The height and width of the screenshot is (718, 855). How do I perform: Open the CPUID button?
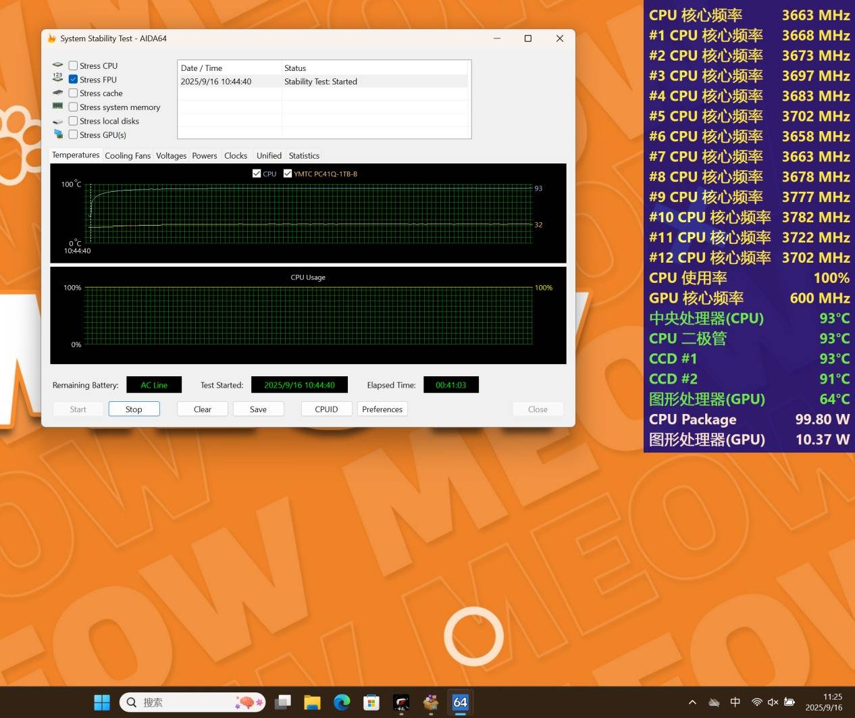pyautogui.click(x=326, y=409)
